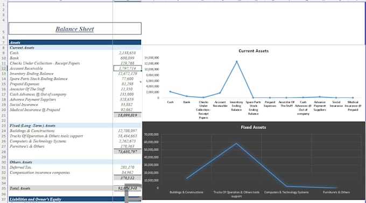Click row header 35

[4, 189]
